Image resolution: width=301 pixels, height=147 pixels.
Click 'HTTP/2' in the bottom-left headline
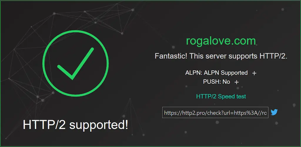click(45, 125)
